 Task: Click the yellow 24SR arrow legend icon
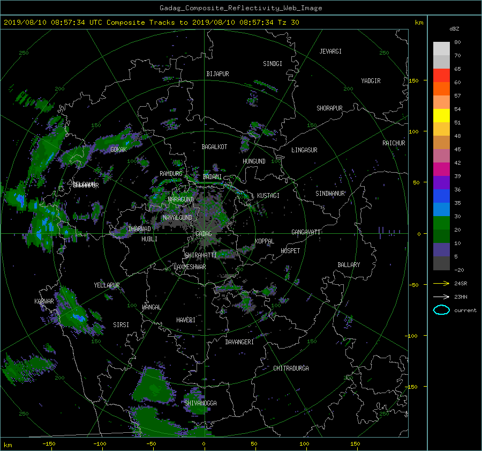coord(441,283)
